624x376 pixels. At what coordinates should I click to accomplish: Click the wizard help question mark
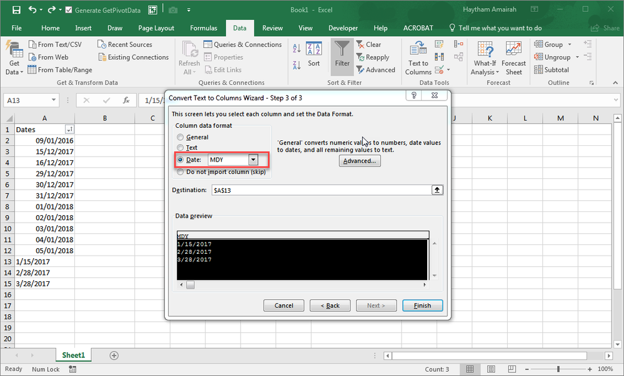click(414, 95)
